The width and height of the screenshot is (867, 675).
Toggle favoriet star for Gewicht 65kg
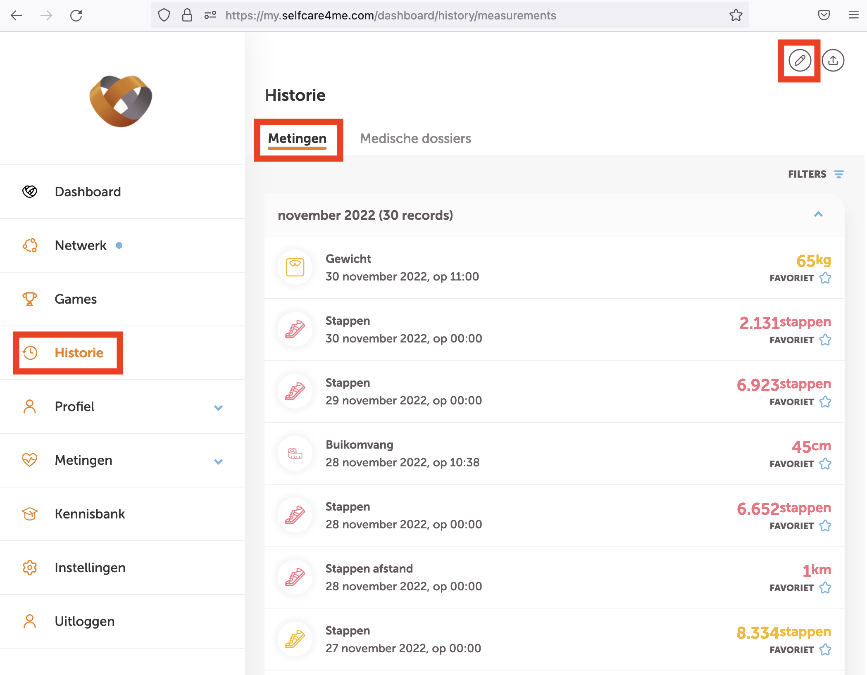point(825,278)
